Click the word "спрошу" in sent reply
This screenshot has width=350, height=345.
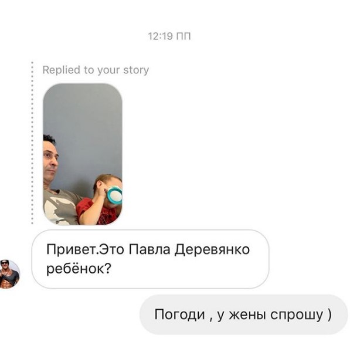(297, 315)
